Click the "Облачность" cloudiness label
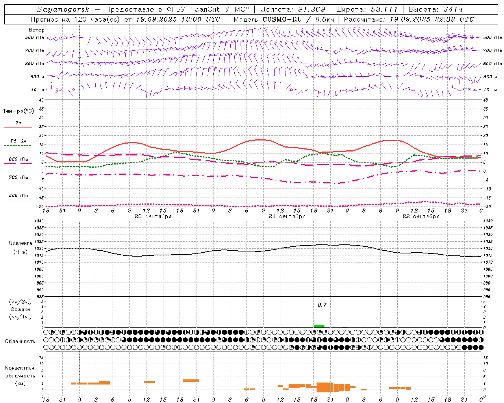Viewport: 504px width, 403px height. [20, 341]
